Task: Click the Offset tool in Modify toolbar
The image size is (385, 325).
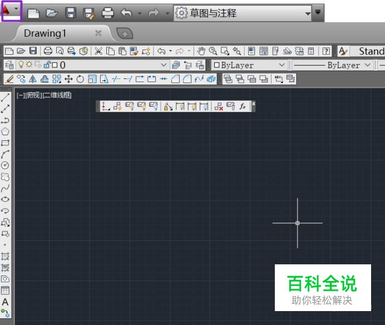Action: (x=45, y=79)
